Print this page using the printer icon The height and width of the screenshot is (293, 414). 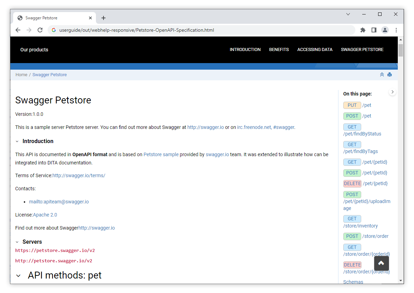pos(390,74)
